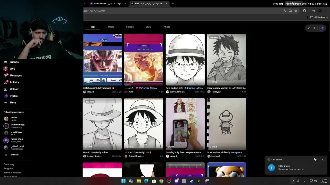Show hidden system tray icons
330x185 pixels.
pyautogui.click(x=293, y=181)
